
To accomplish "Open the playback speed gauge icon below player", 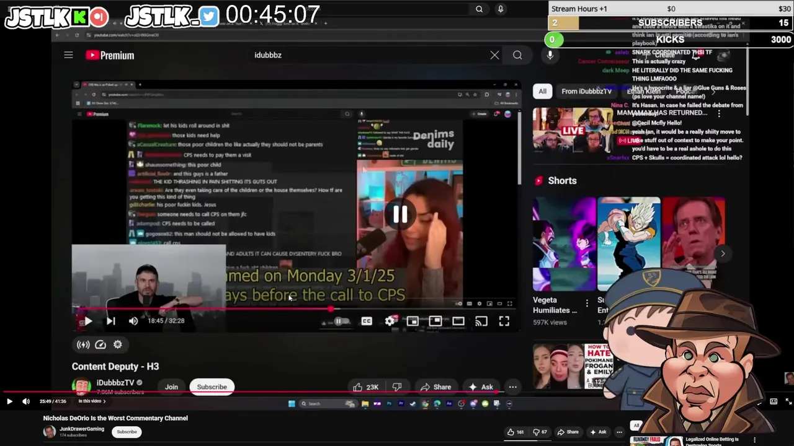I will (100, 344).
